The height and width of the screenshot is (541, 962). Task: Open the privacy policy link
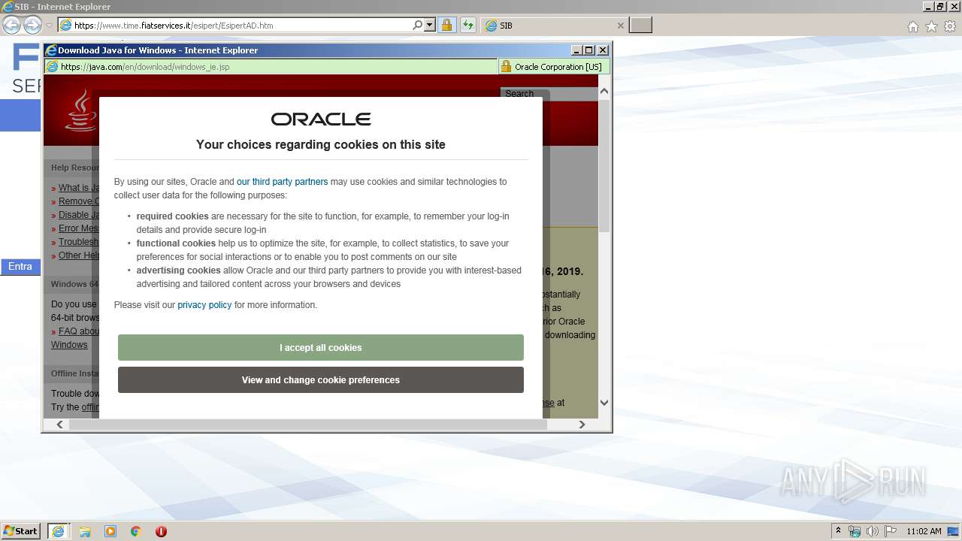tap(204, 305)
